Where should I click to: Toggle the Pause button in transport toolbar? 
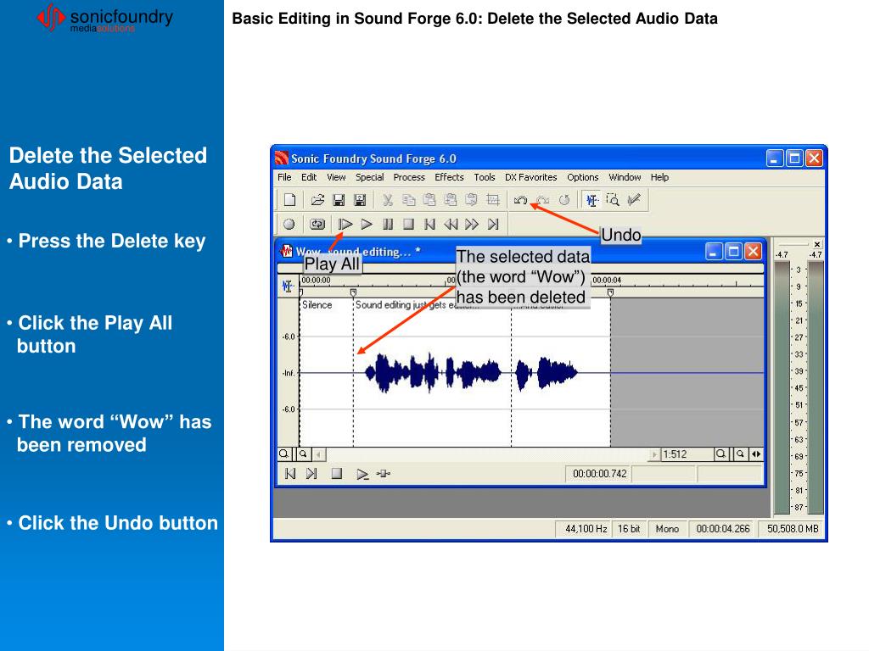click(x=388, y=225)
